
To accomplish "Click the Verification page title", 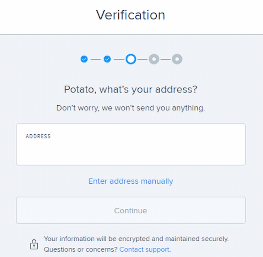I will coord(131,15).
